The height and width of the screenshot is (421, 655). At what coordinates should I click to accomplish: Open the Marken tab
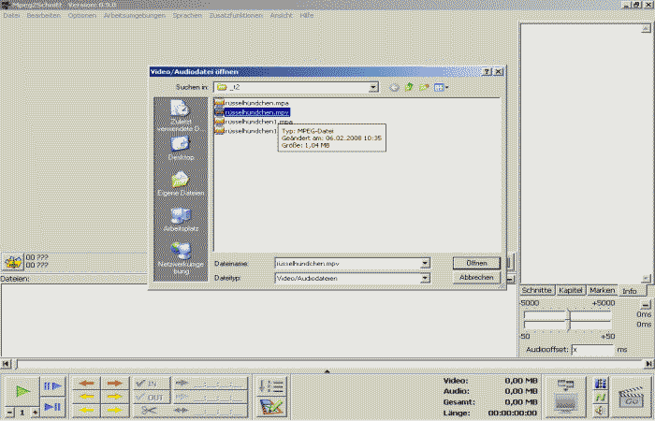pyautogui.click(x=602, y=290)
